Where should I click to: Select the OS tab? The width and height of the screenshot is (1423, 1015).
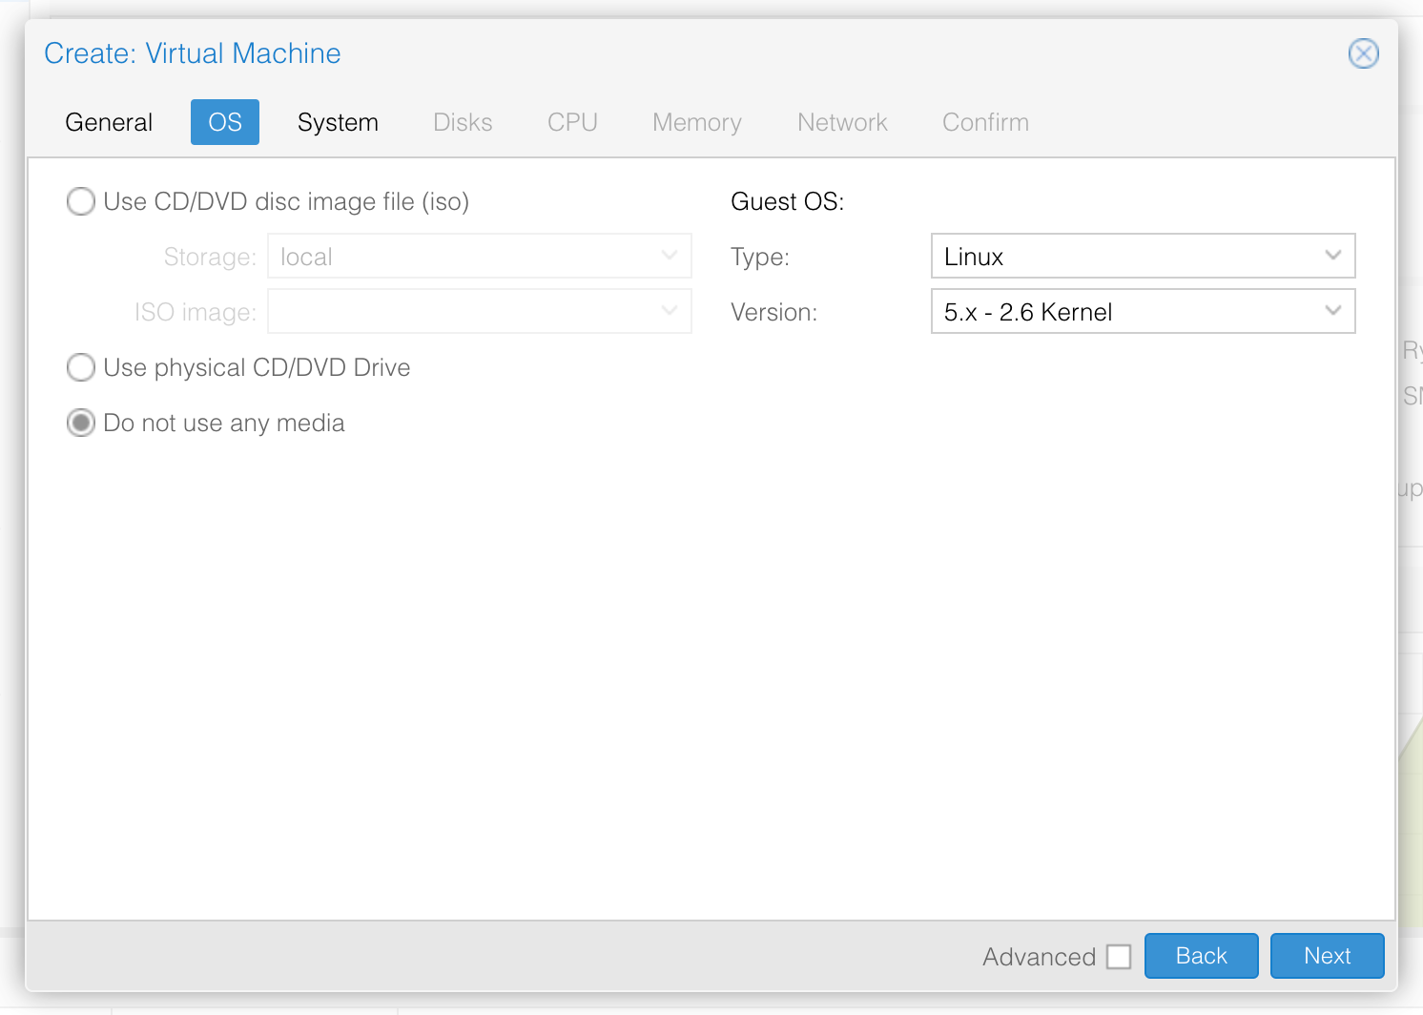[225, 122]
